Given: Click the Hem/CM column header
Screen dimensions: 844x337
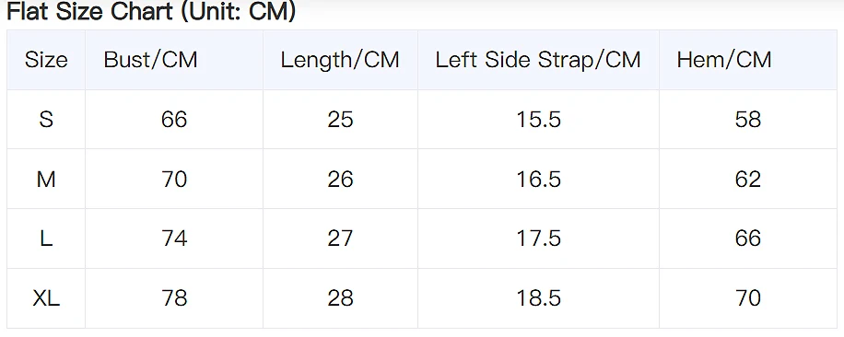Looking at the screenshot, I should (x=724, y=60).
